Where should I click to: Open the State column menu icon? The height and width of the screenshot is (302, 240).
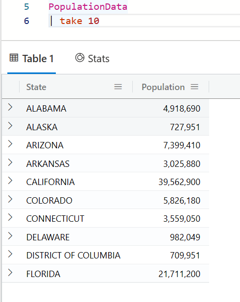118,87
